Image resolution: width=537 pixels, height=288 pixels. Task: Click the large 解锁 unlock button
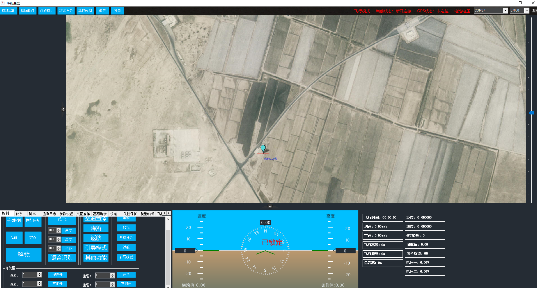click(x=24, y=255)
